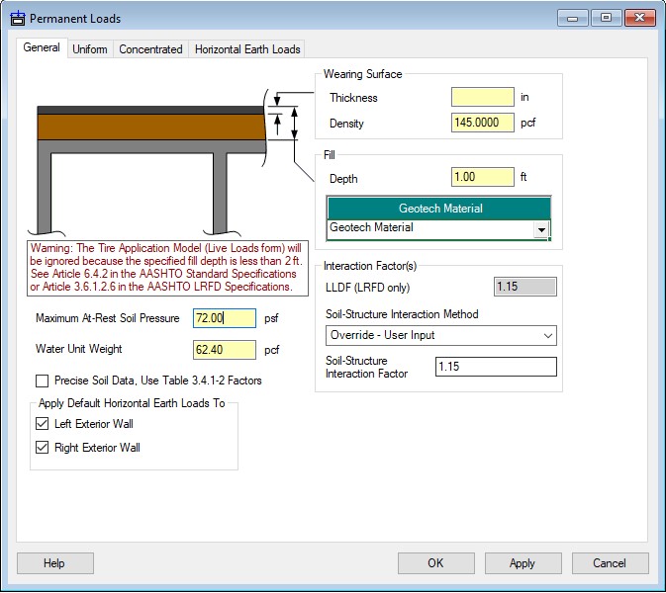
Task: Select the Geotech Material header cell
Action: pos(439,209)
